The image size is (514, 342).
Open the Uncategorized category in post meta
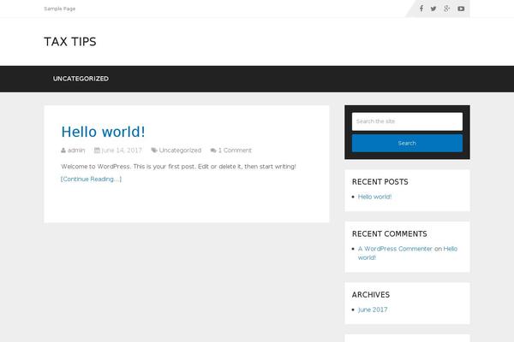pos(180,150)
